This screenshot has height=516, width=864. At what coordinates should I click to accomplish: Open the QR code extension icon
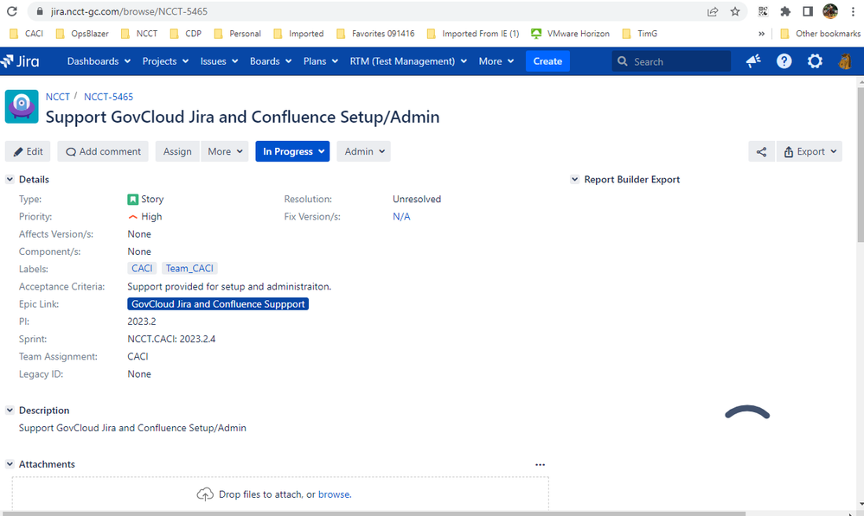point(763,11)
